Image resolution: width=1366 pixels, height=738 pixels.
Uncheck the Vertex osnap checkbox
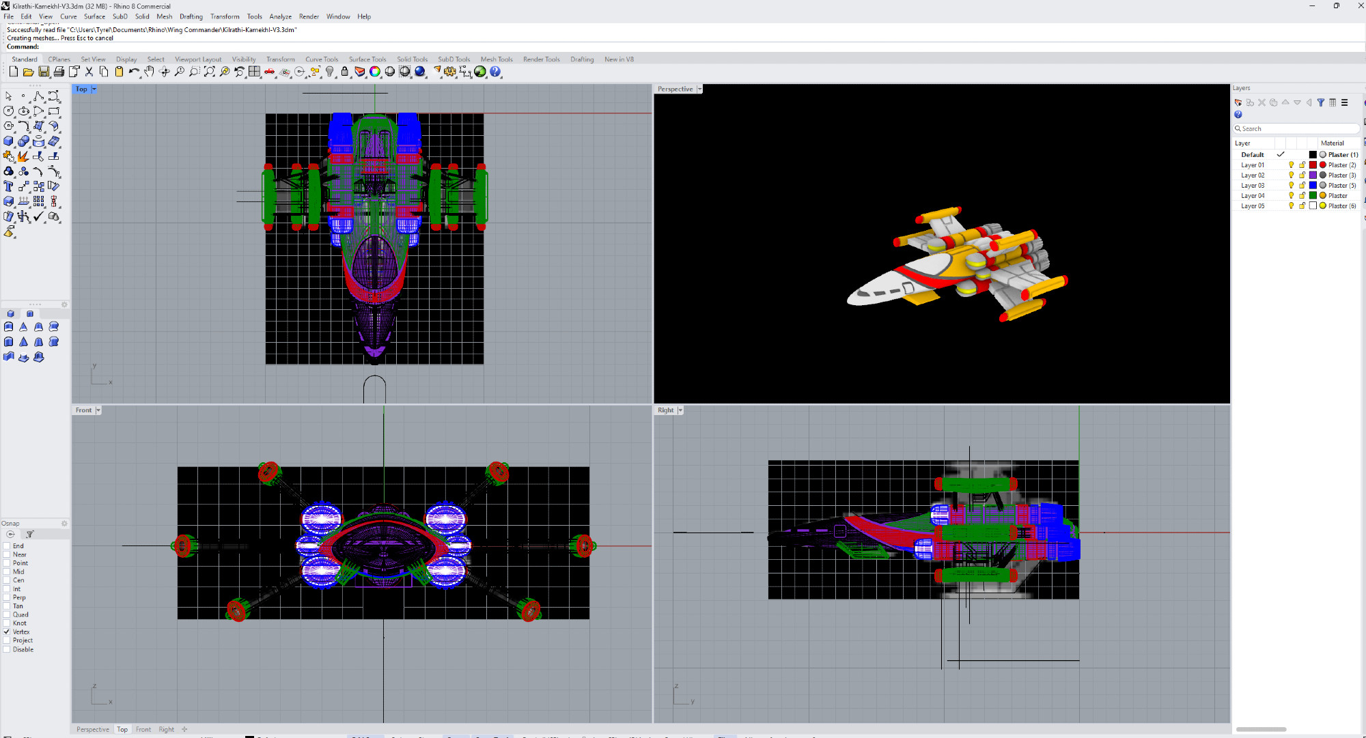[x=7, y=632]
